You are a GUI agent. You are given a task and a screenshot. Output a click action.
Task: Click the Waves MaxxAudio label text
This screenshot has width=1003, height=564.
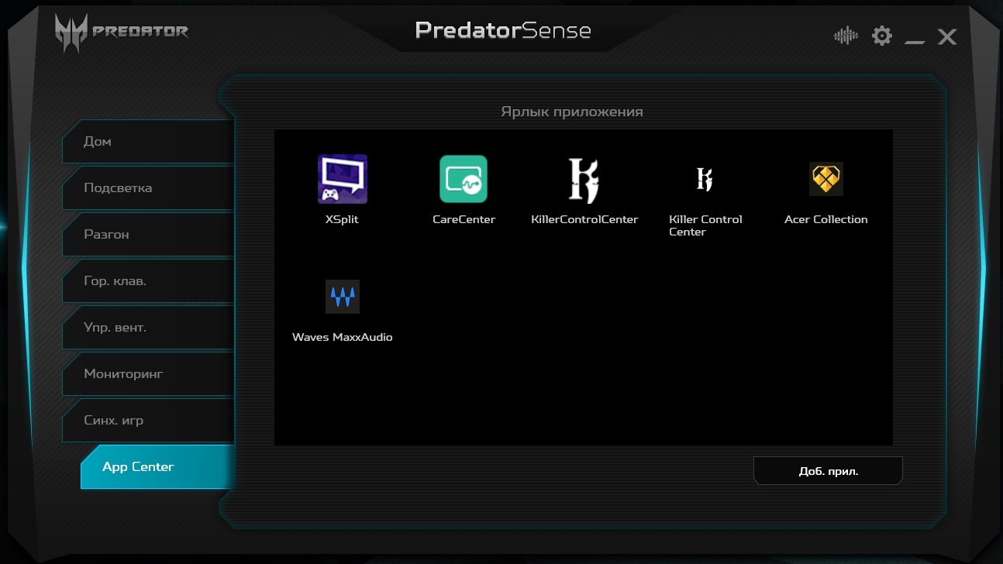[x=343, y=337]
